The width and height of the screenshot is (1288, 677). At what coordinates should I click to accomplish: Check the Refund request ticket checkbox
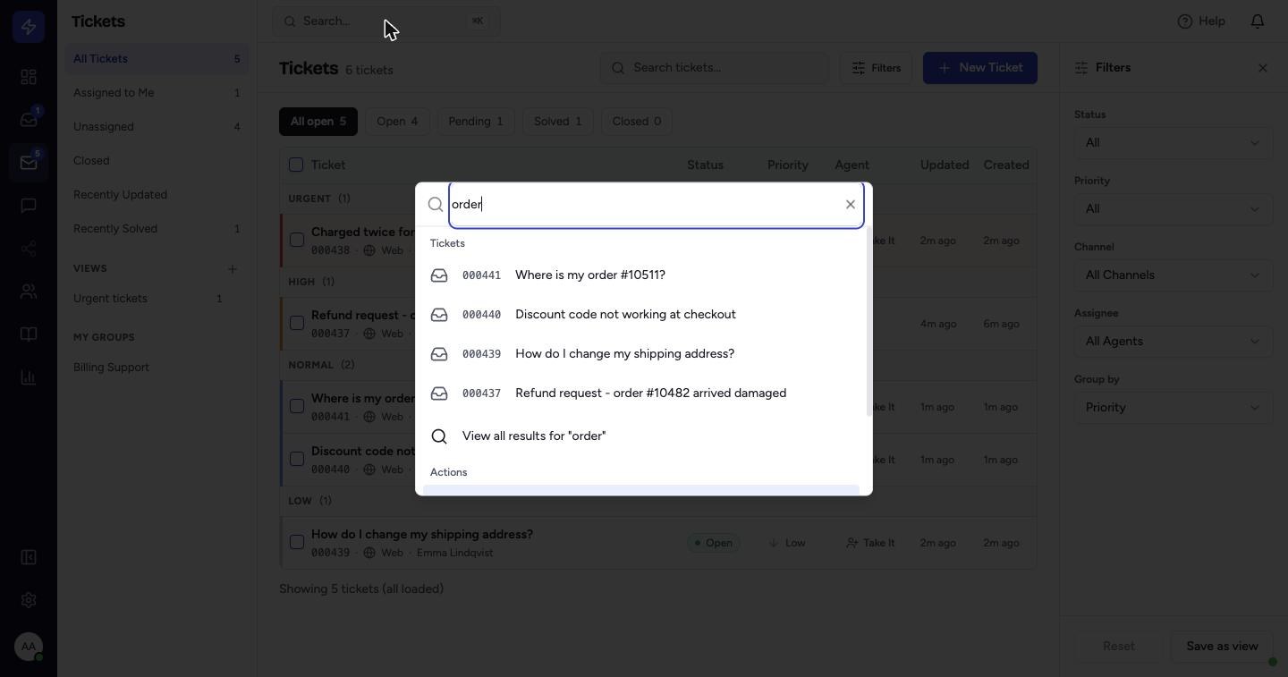pyautogui.click(x=297, y=323)
